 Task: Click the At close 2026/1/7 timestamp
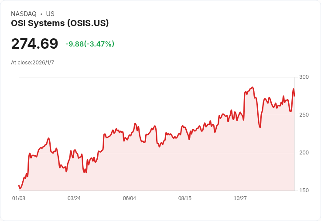[x=32, y=63]
